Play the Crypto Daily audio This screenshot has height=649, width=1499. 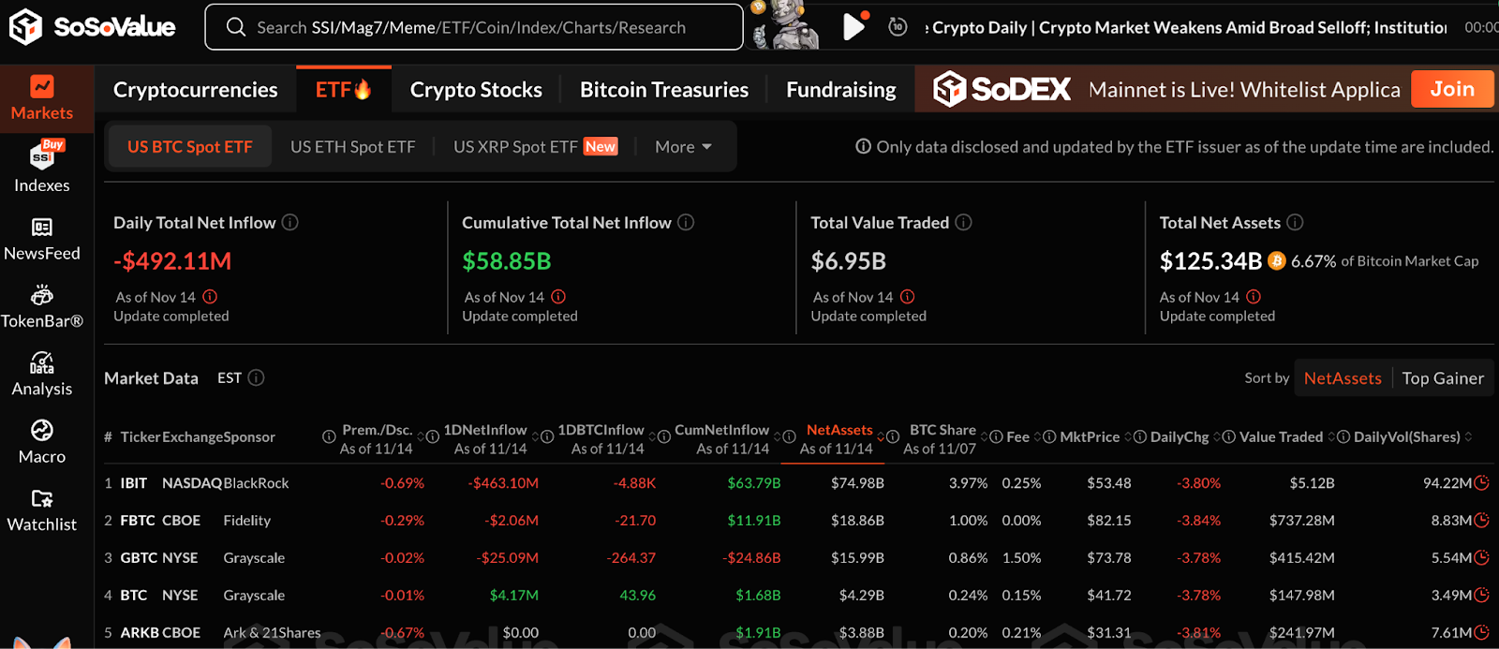(x=853, y=27)
